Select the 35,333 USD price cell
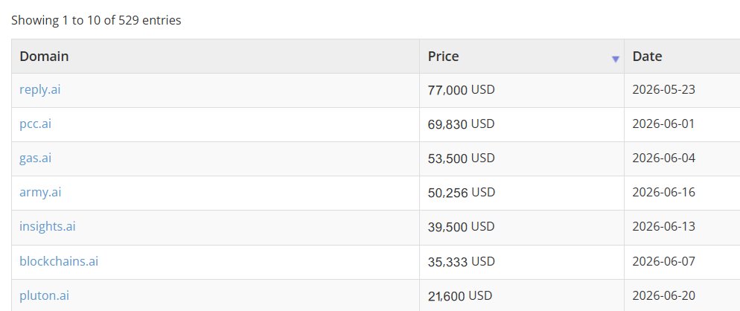This screenshot has height=311, width=740. point(521,262)
